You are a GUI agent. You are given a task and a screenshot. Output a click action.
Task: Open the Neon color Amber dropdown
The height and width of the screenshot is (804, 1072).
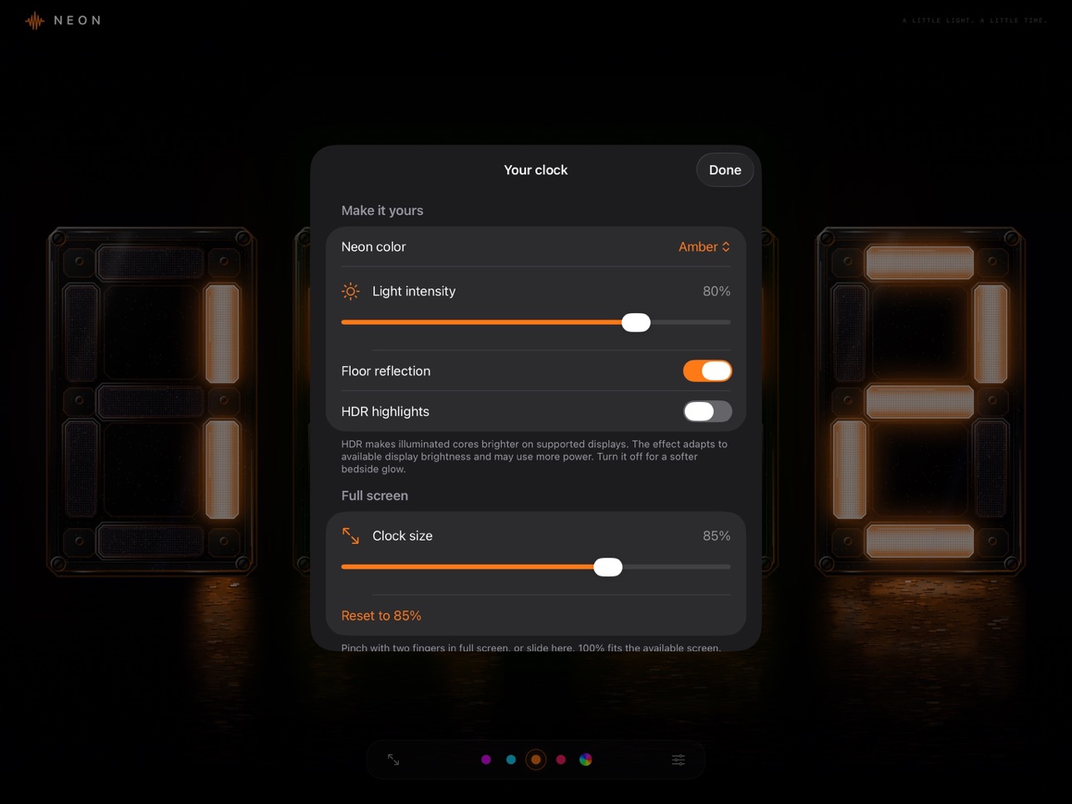click(x=704, y=247)
